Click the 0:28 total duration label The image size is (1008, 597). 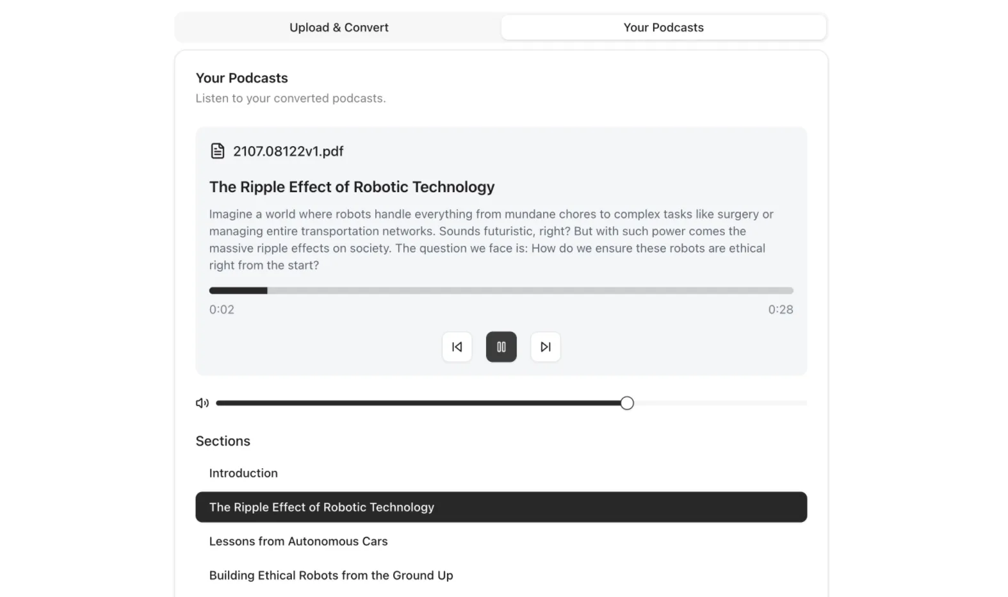tap(780, 309)
